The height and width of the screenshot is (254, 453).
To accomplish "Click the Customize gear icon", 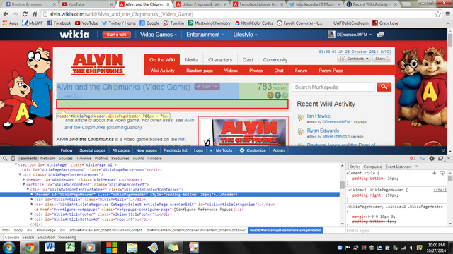I will tap(242, 150).
